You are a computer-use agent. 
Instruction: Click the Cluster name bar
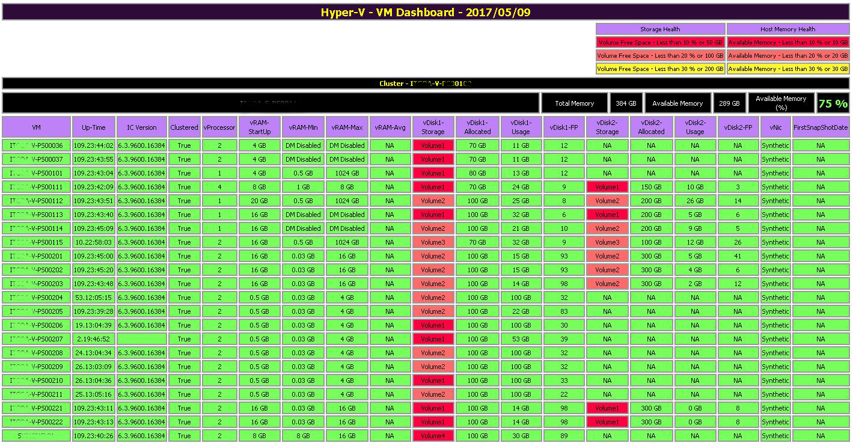pos(426,84)
